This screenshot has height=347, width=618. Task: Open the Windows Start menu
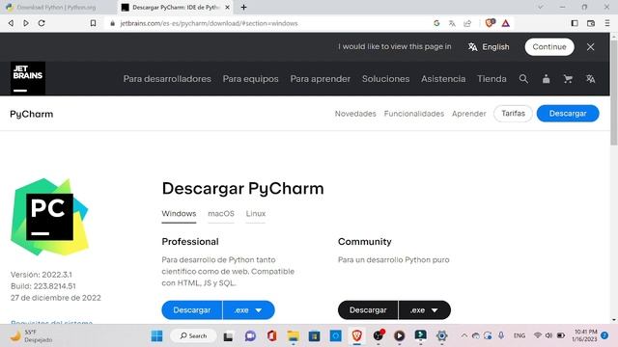tap(156, 336)
